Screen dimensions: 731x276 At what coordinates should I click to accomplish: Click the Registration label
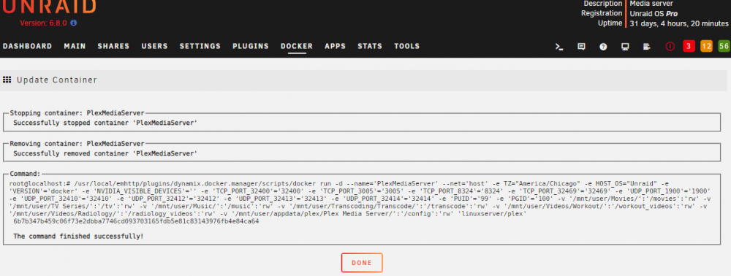pyautogui.click(x=602, y=13)
